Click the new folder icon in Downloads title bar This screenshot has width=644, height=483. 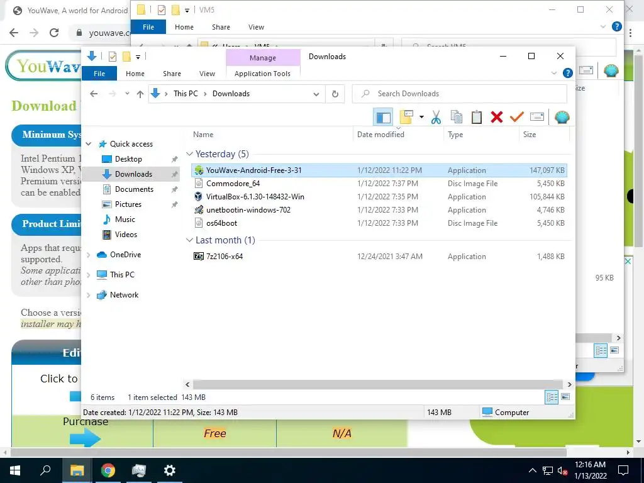click(x=126, y=57)
